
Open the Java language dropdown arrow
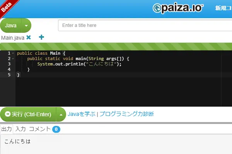pos(26,25)
